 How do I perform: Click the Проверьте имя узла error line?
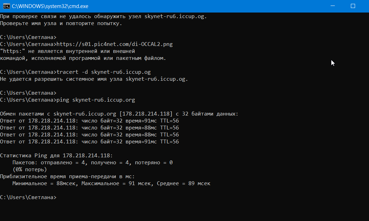(x=61, y=23)
